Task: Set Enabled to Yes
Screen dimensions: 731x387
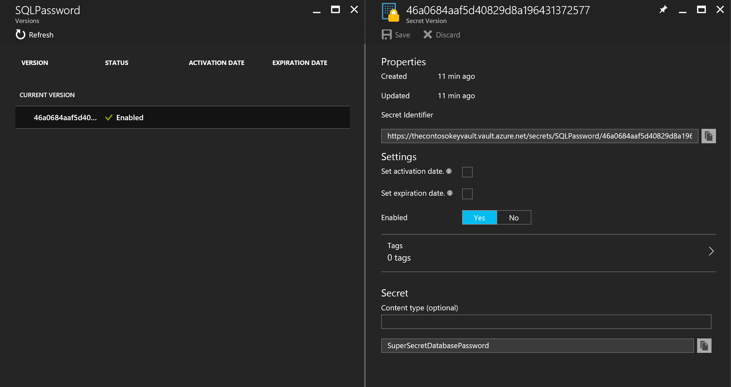Action: tap(479, 218)
